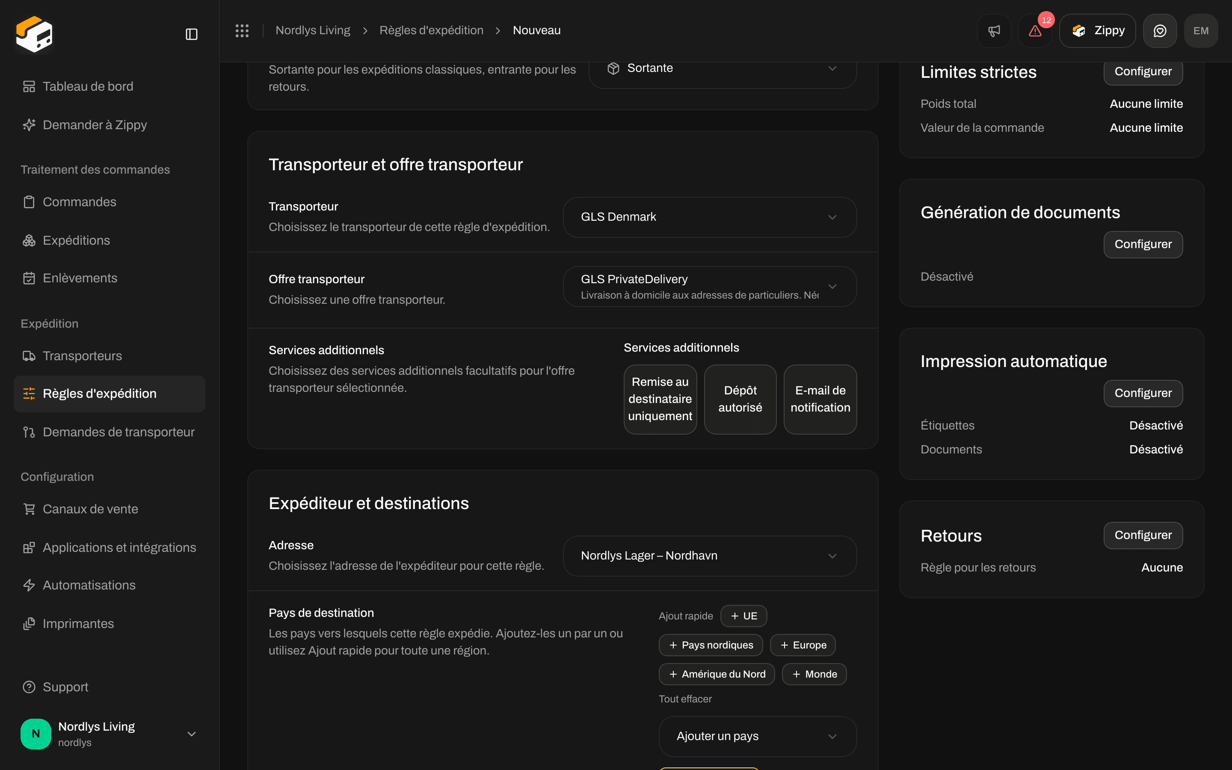Open Automatisations in the sidebar
Viewport: 1232px width, 770px height.
coord(110,585)
